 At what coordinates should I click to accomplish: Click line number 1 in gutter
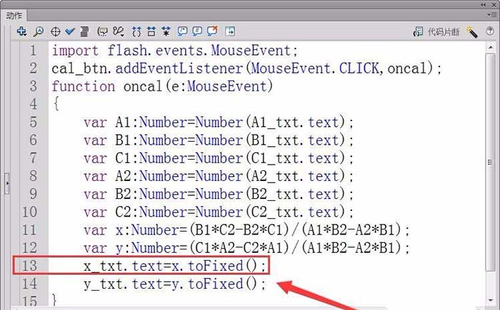click(33, 51)
